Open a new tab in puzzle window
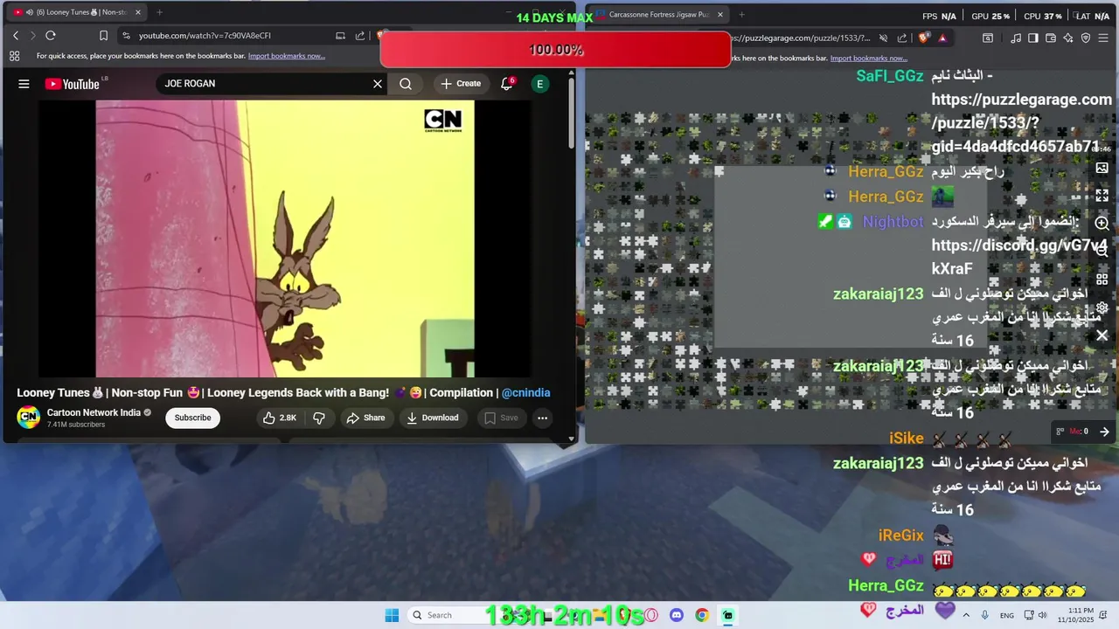1119x629 pixels. point(741,14)
